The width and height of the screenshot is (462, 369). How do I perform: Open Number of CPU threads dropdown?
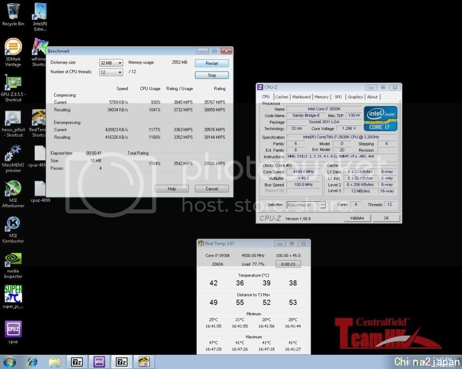click(x=111, y=72)
